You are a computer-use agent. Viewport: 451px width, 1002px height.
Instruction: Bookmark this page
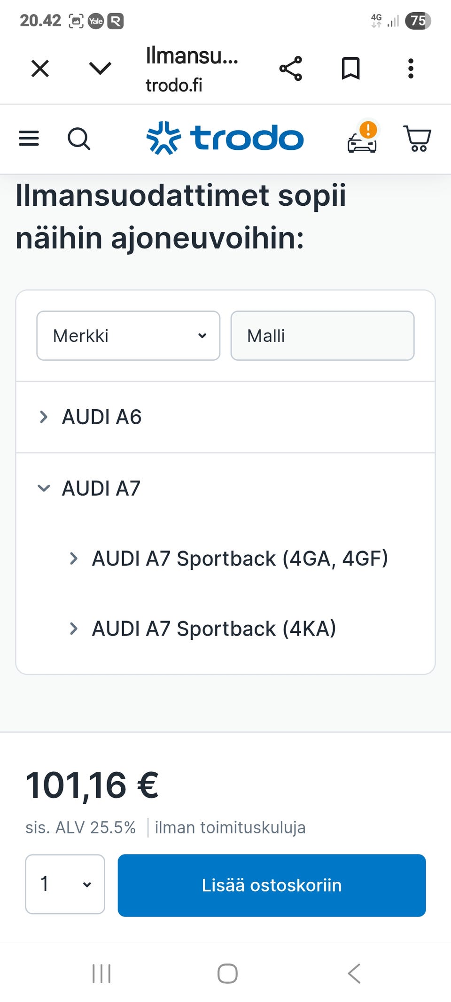[350, 69]
